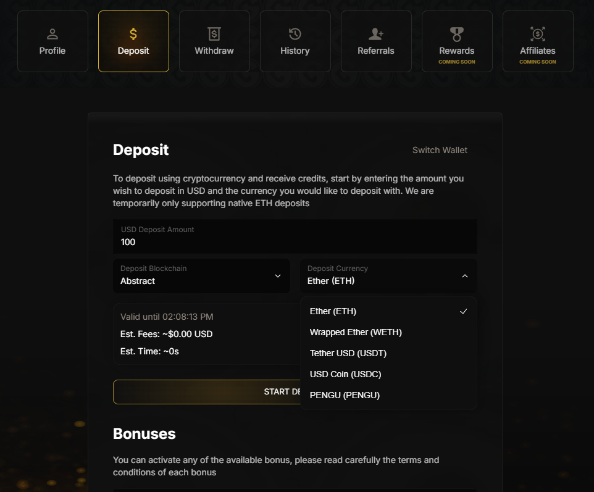The width and height of the screenshot is (594, 492).
Task: Select Wrapped Ether (WETH) currency option
Action: [x=356, y=332]
